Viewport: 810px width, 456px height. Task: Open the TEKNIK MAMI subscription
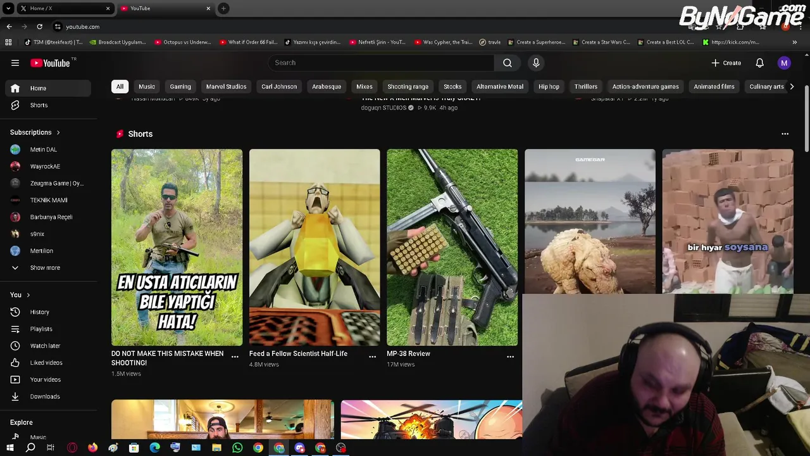(47, 200)
